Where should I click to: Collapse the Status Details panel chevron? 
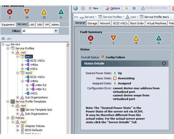164,63
